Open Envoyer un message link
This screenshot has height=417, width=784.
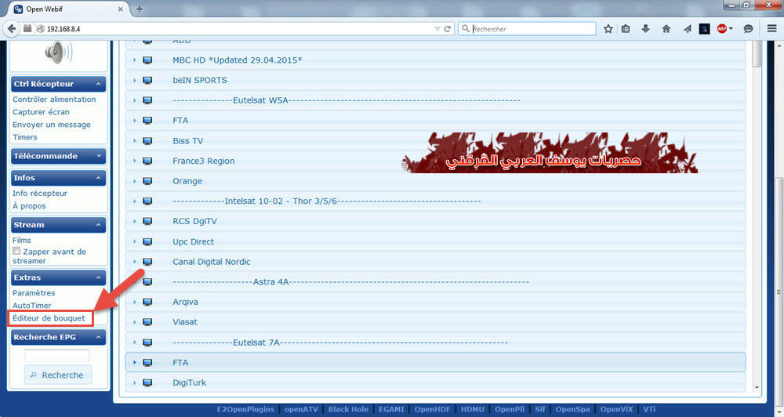click(52, 125)
